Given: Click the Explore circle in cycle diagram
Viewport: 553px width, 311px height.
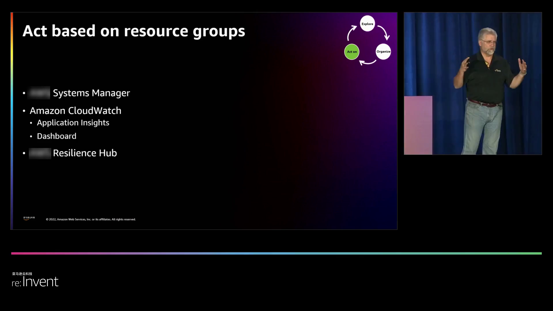Looking at the screenshot, I should pos(367,24).
